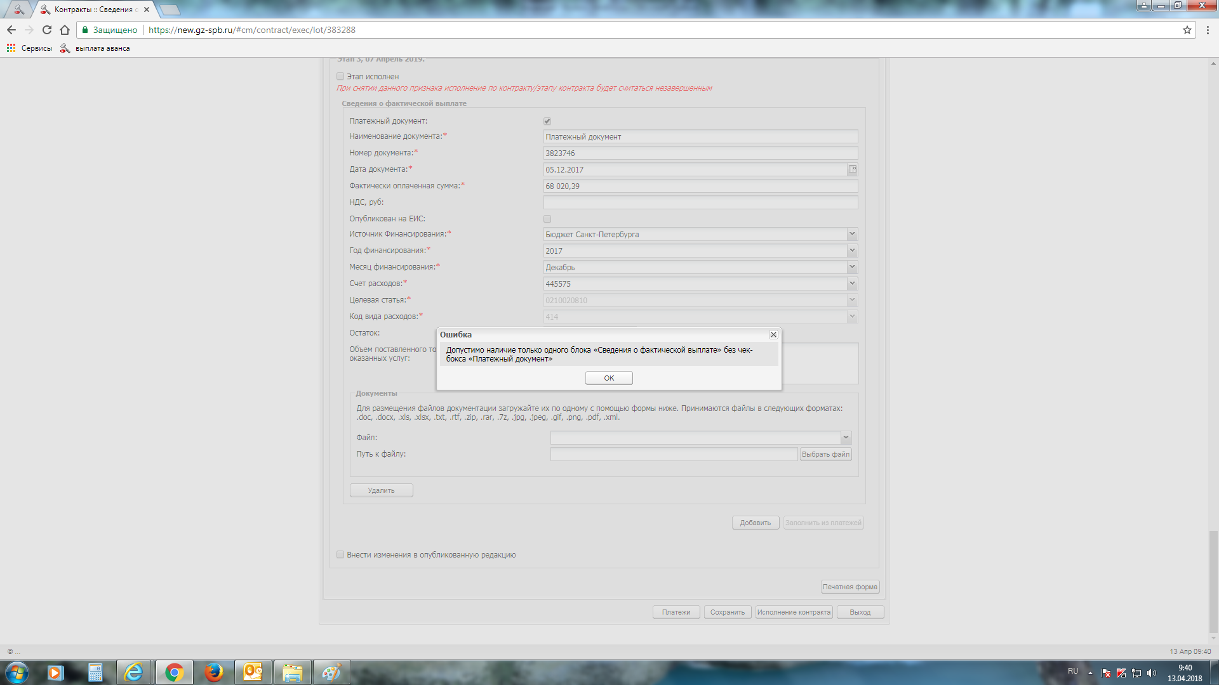Click OK in the error dialog

pyautogui.click(x=609, y=378)
